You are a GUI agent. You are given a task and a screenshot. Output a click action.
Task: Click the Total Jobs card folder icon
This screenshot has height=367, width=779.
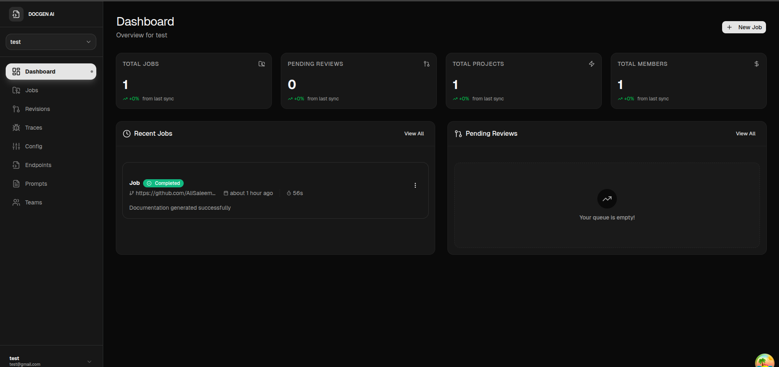point(262,64)
